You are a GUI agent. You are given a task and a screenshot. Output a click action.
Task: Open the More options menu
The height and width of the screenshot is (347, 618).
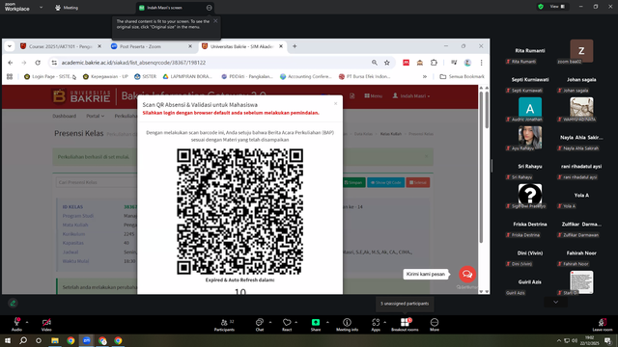pos(435,324)
